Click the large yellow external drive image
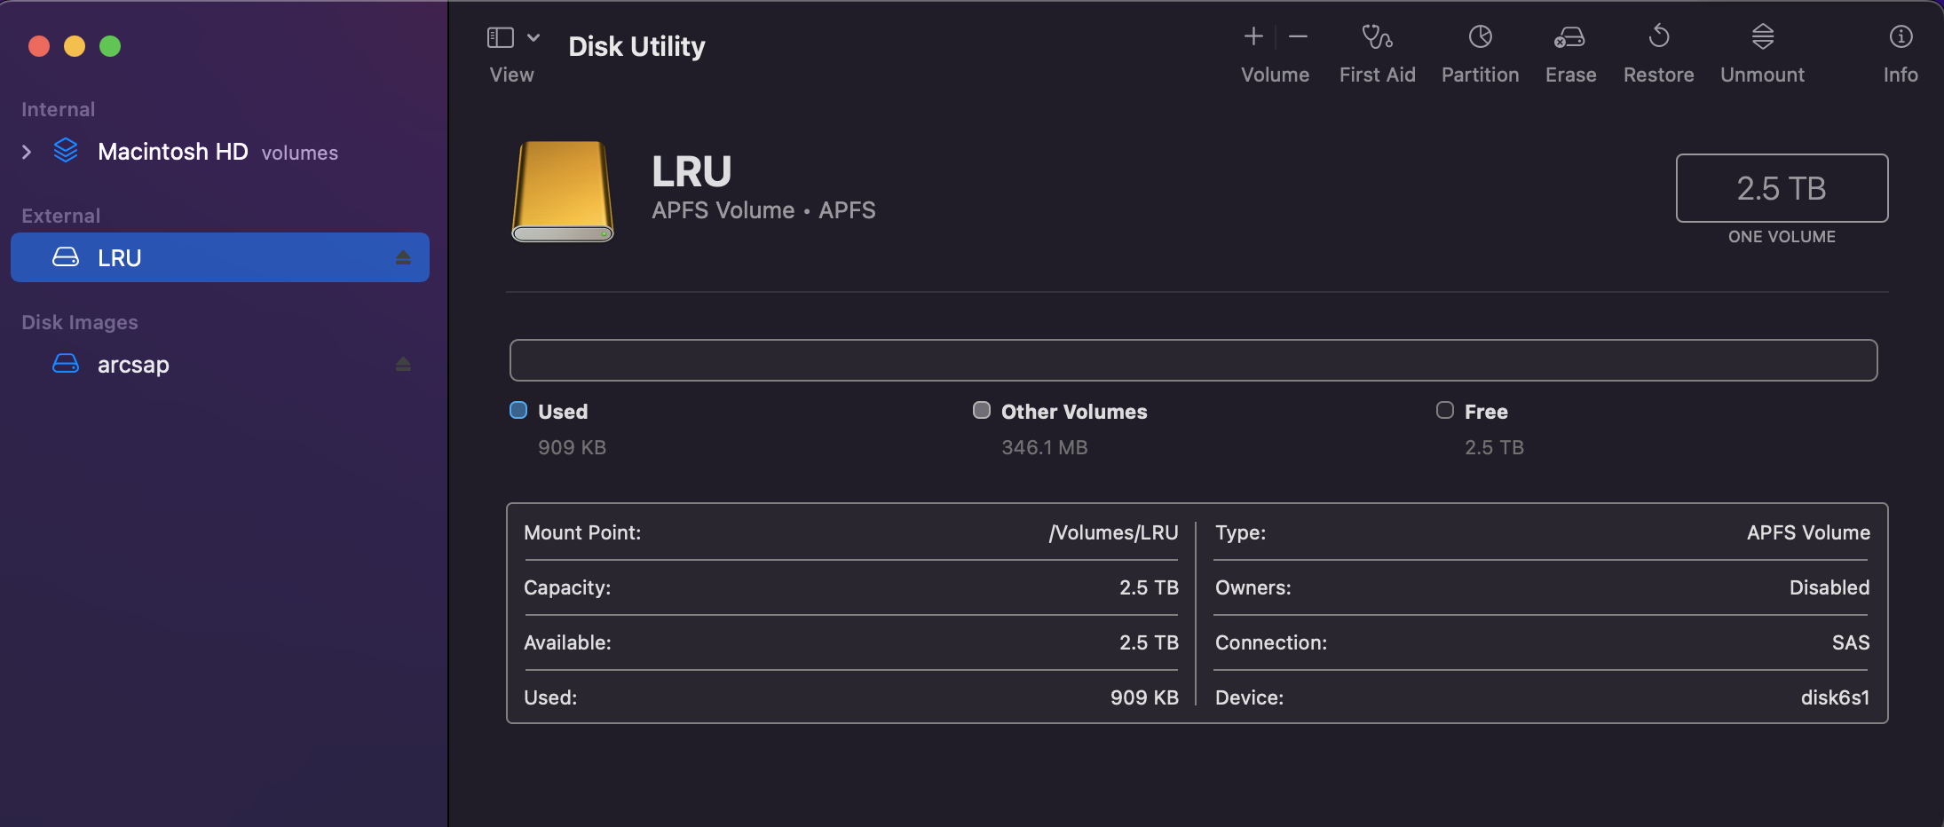 click(563, 192)
